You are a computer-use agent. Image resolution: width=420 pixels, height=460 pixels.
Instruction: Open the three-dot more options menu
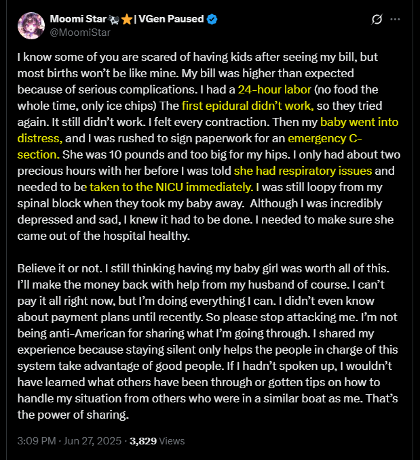coord(395,20)
